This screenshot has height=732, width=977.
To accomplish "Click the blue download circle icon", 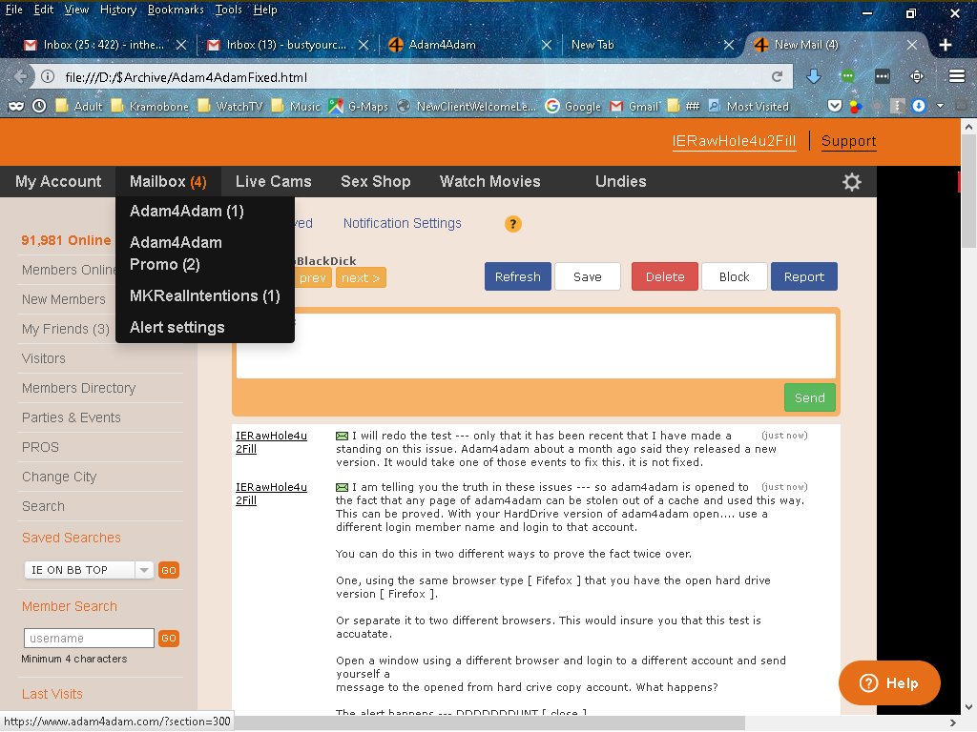I will tap(919, 106).
